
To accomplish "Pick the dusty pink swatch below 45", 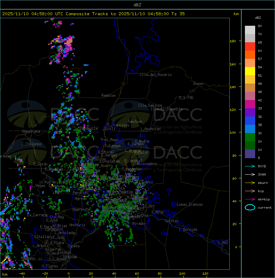I will 250,96.
